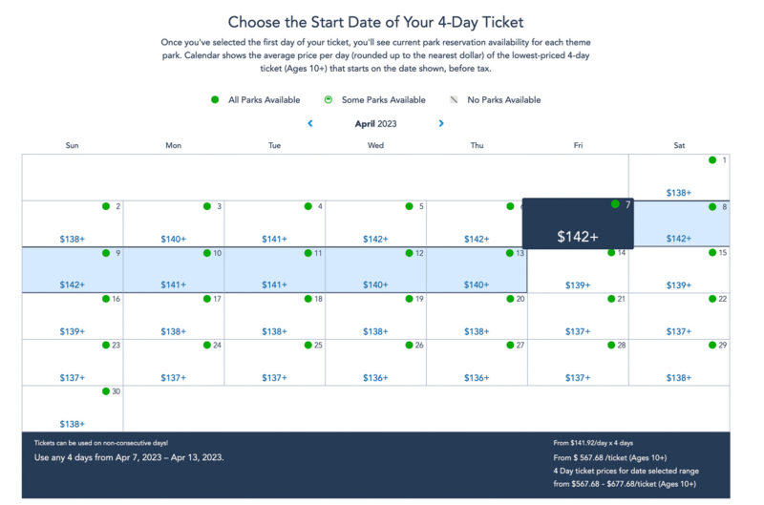Click the green dot on April 30
The image size is (764, 505).
click(106, 391)
